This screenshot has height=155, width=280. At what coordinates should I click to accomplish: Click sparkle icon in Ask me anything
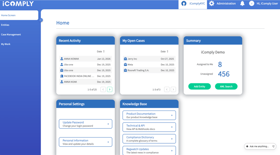click(x=247, y=146)
